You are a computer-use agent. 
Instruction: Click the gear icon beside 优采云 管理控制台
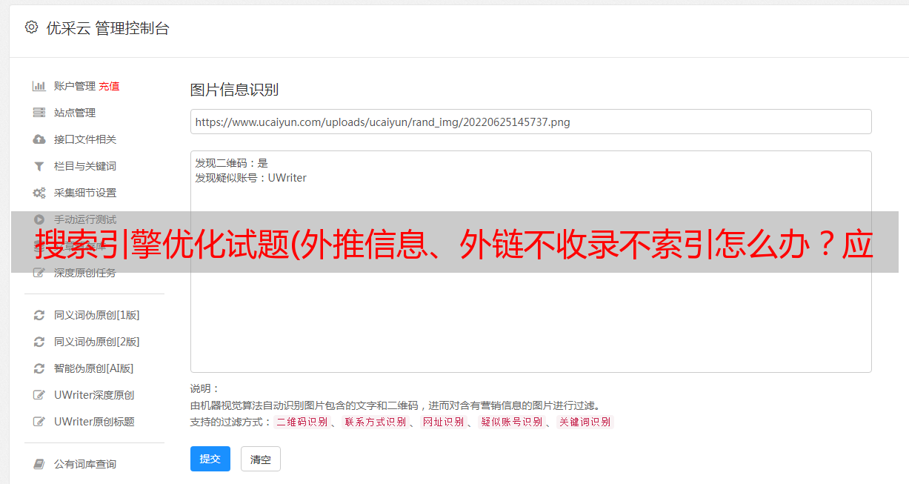(x=31, y=27)
